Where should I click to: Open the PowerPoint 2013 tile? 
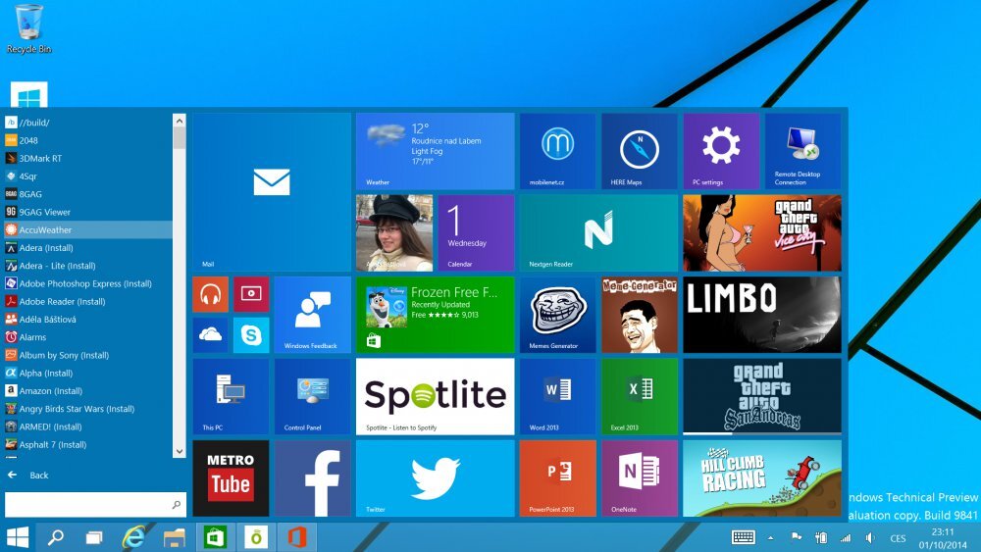pyautogui.click(x=557, y=478)
